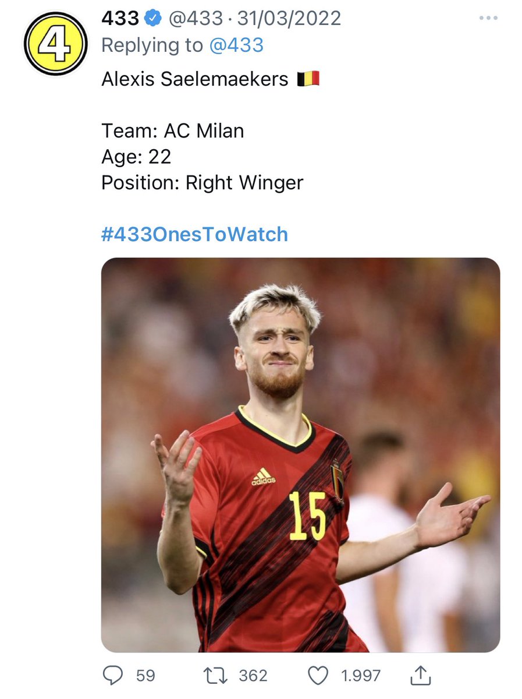Click the Belgian flag emoji

click(x=308, y=79)
